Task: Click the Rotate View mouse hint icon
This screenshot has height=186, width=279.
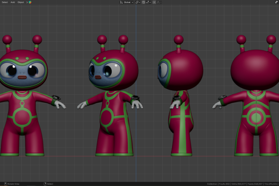Action: (x=5, y=184)
